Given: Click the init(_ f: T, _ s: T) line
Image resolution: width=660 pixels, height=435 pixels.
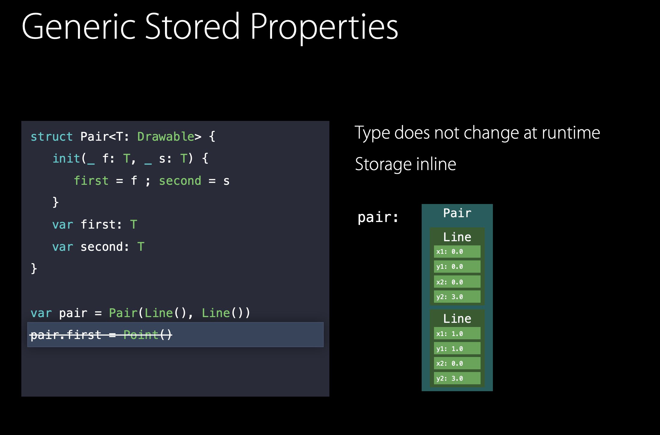Looking at the screenshot, I should pos(130,158).
